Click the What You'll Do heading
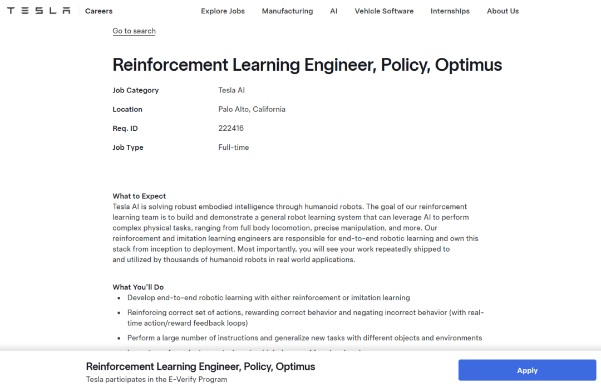This screenshot has width=601, height=387. pyautogui.click(x=138, y=287)
